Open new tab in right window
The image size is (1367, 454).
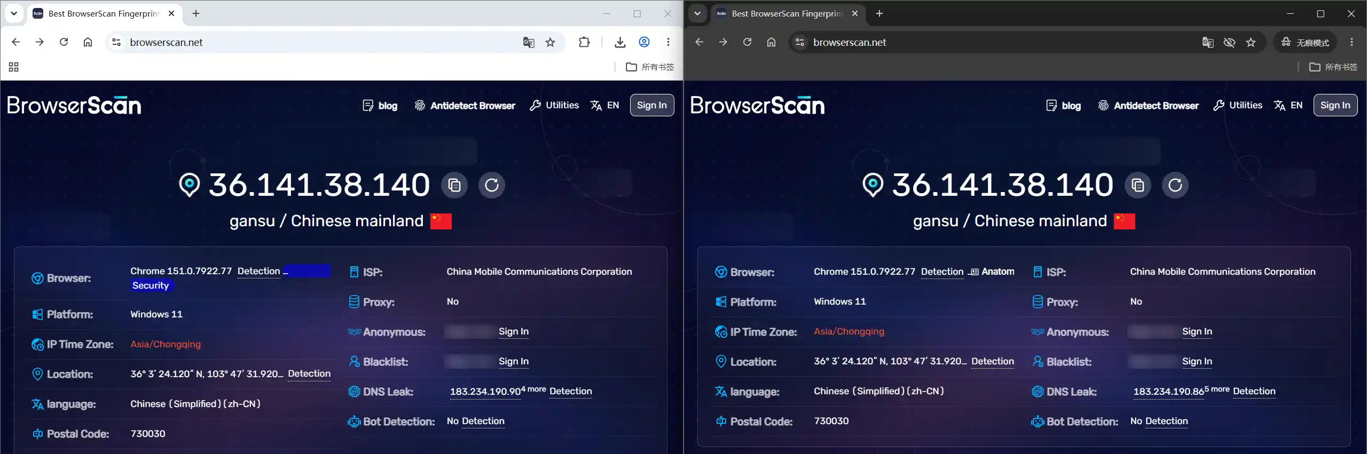coord(879,13)
